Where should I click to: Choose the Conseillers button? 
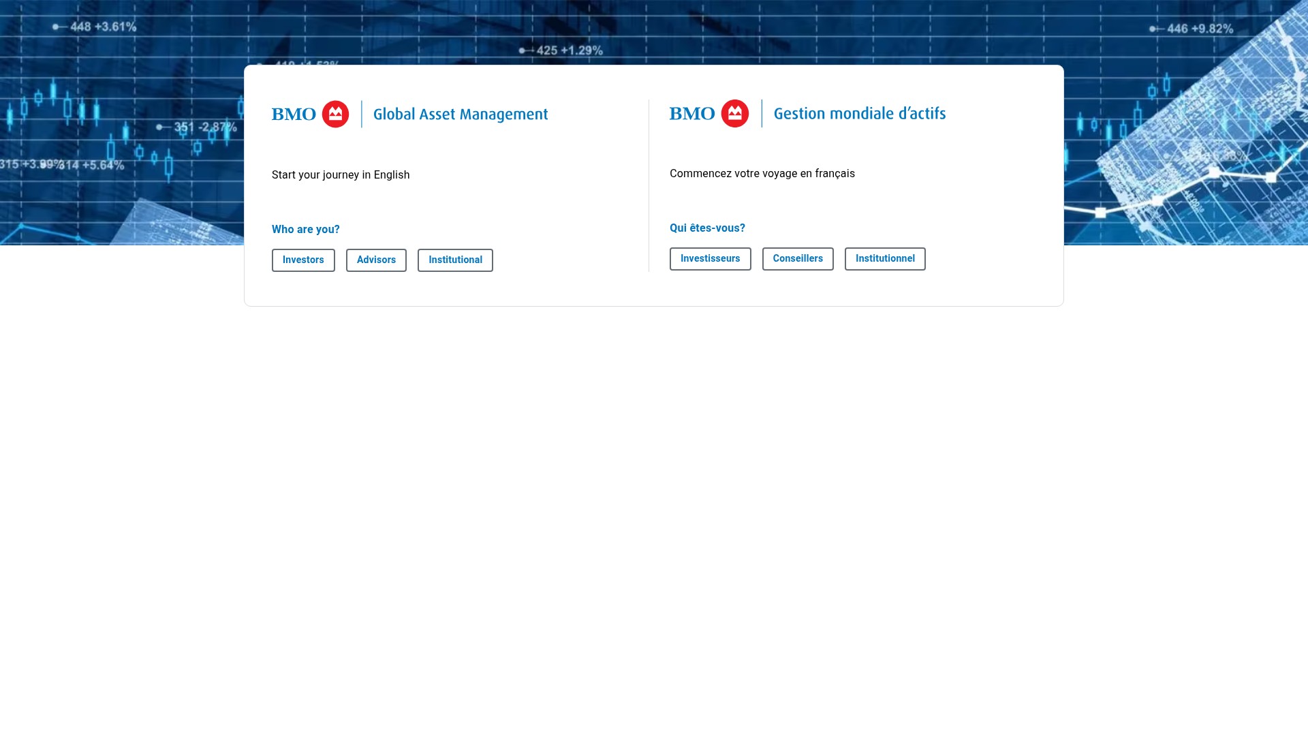(798, 259)
